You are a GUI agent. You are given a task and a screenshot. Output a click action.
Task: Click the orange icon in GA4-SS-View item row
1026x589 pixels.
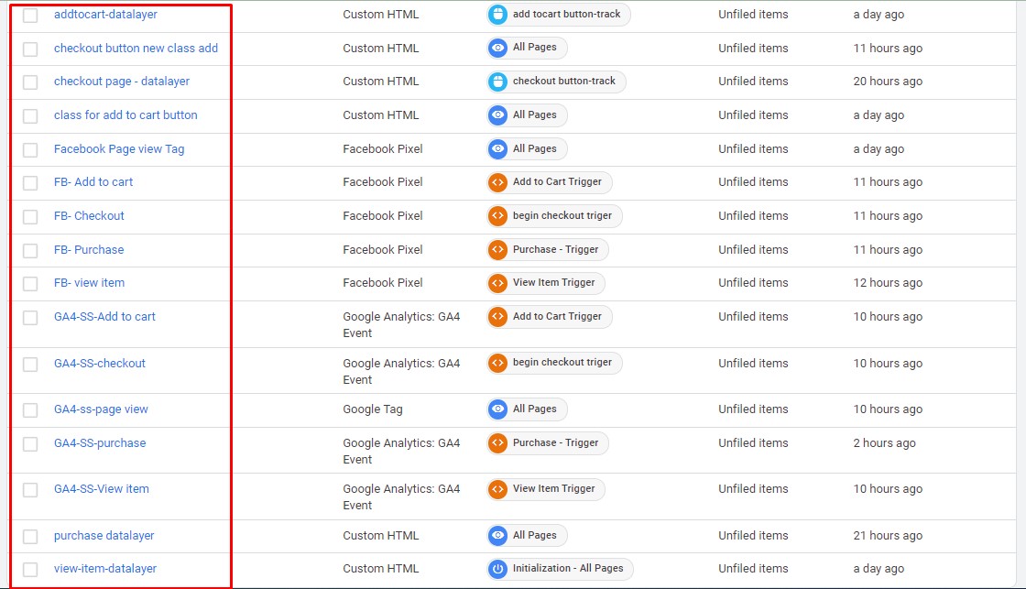coord(498,489)
